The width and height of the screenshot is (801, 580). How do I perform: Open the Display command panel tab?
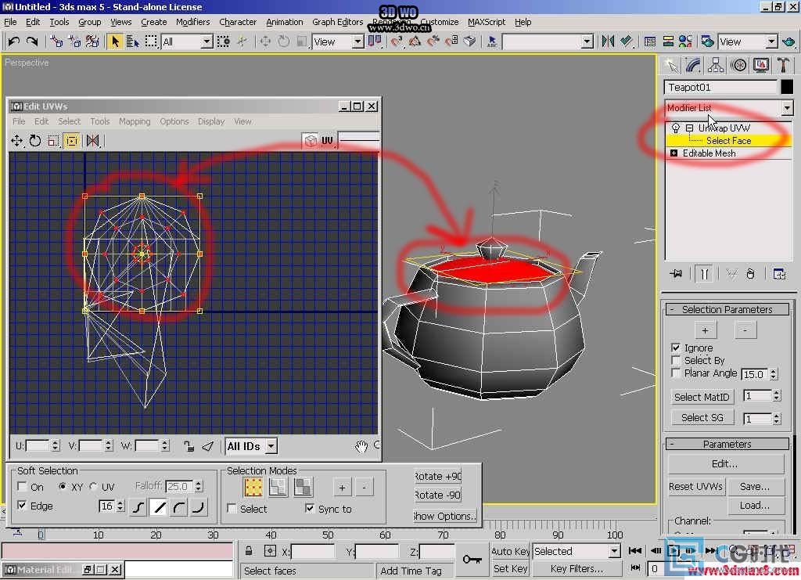pos(760,66)
